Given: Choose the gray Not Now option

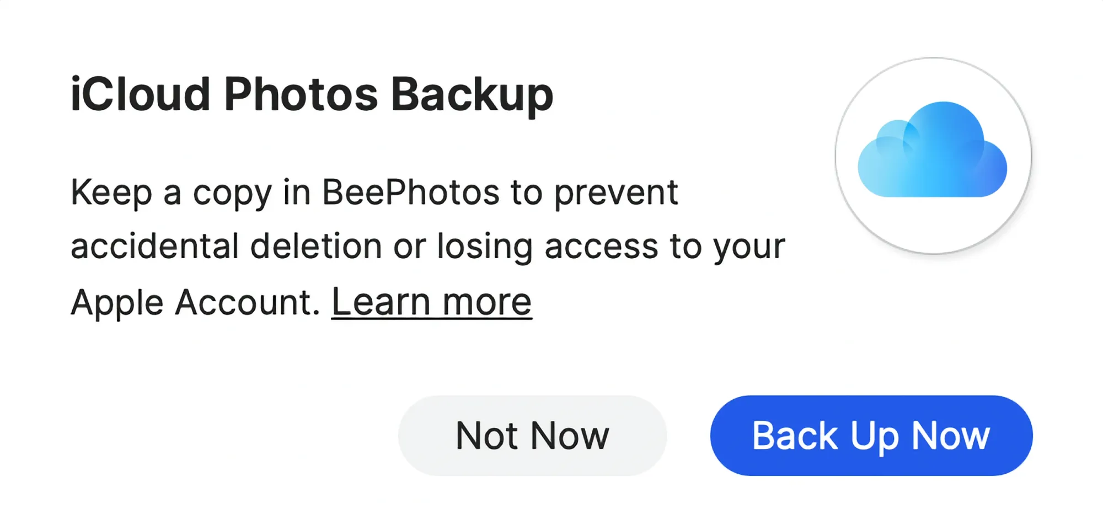Looking at the screenshot, I should [x=532, y=435].
